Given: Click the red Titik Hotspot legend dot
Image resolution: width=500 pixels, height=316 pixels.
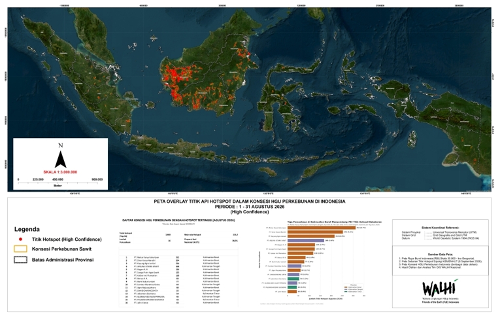Looking at the screenshot, I should pos(20,239).
